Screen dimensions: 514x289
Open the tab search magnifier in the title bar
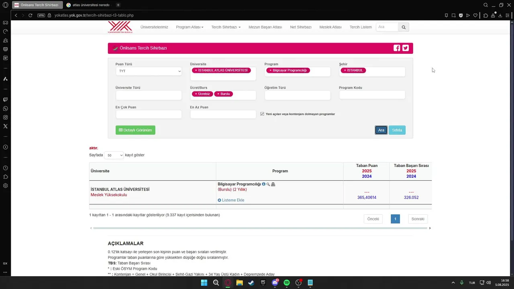pyautogui.click(x=485, y=5)
